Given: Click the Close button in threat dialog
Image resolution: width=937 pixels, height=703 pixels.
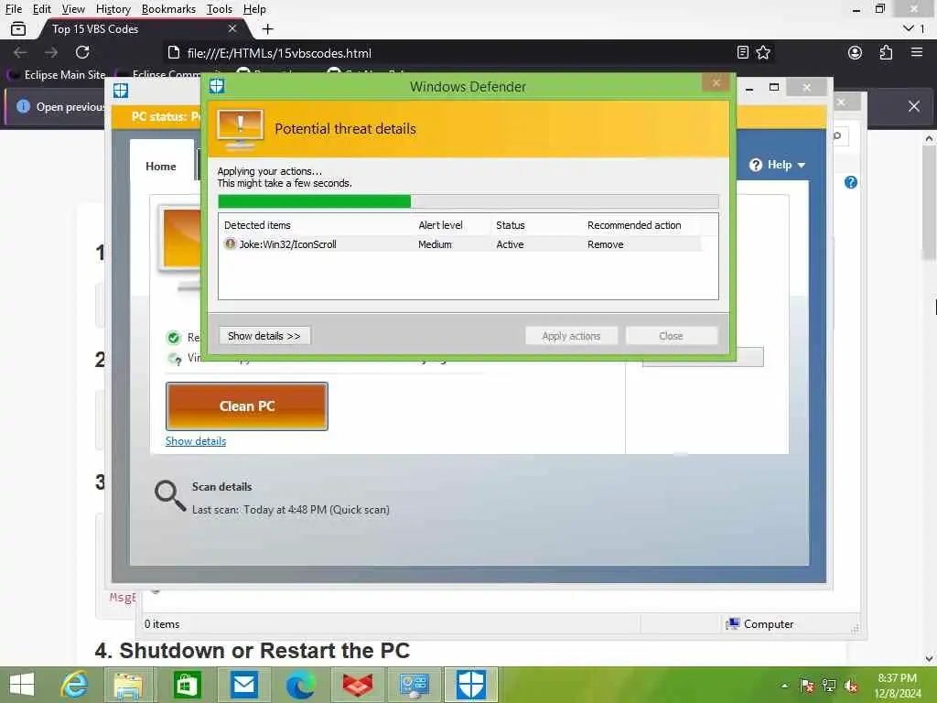Looking at the screenshot, I should 671,336.
